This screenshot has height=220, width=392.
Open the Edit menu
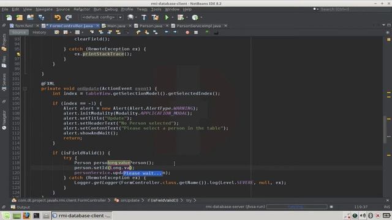[15, 9]
